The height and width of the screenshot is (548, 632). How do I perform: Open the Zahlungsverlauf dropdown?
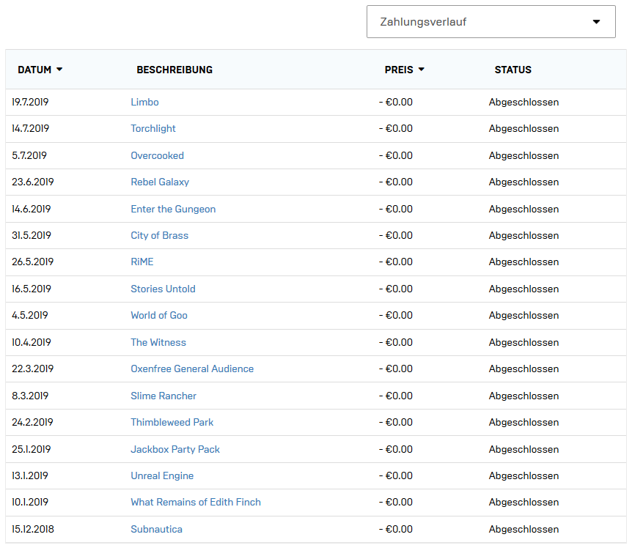click(491, 22)
